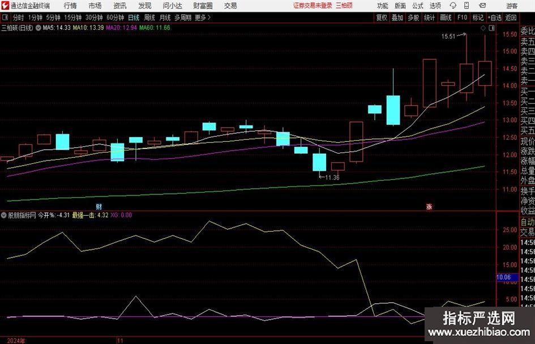Image resolution: width=535 pixels, height=344 pixels.
Task: Click the MA20: 12.94 value label
Action: click(x=122, y=28)
